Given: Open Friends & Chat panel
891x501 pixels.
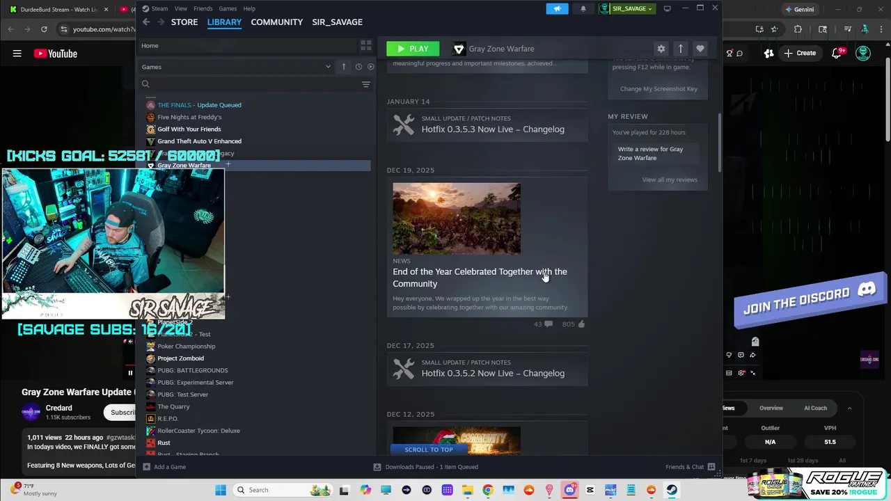Looking at the screenshot, I should (x=691, y=467).
